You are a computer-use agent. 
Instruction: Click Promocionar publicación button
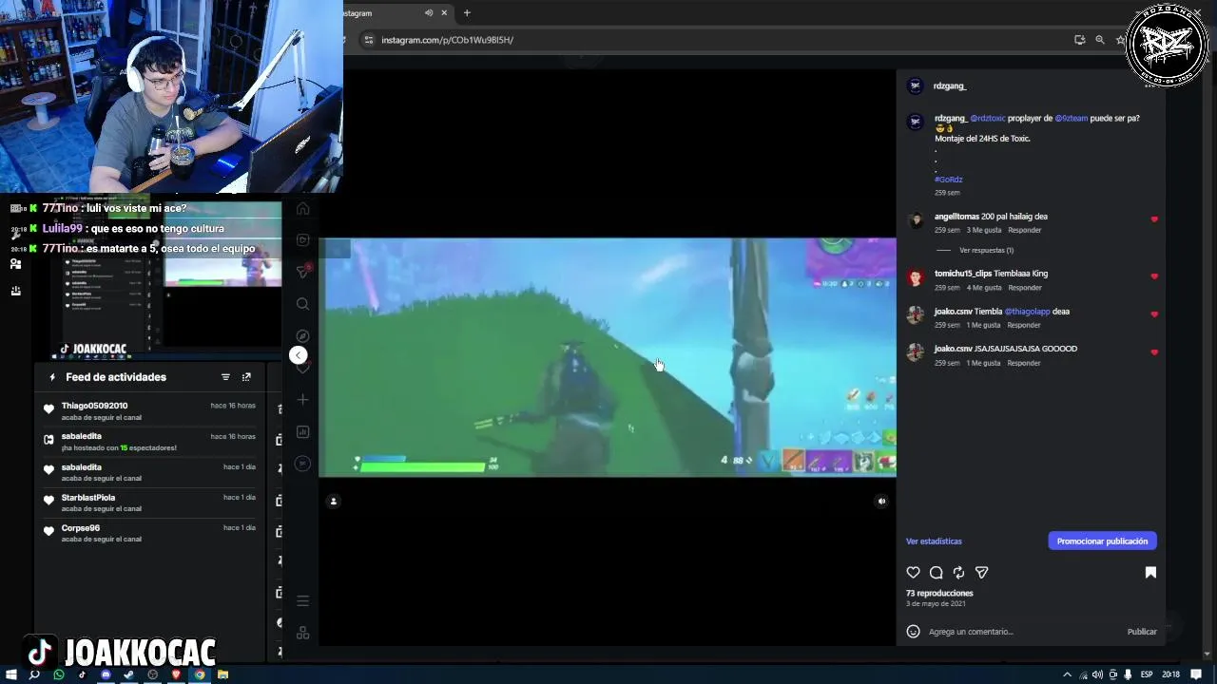click(1102, 541)
